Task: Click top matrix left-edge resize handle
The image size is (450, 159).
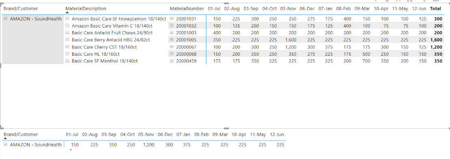Action: click(x=0, y=65)
